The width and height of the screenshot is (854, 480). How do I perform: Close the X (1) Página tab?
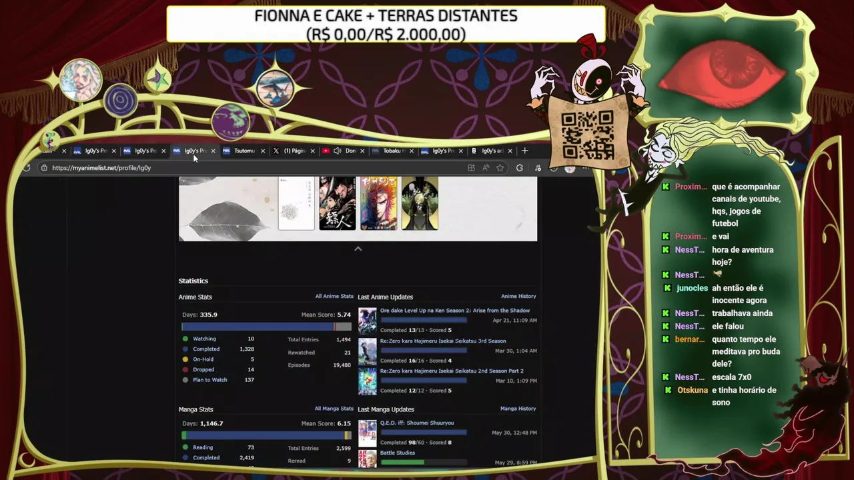pyautogui.click(x=312, y=151)
